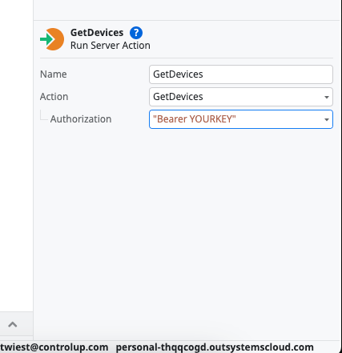Click the empty properties area below Authorization

[187, 227]
